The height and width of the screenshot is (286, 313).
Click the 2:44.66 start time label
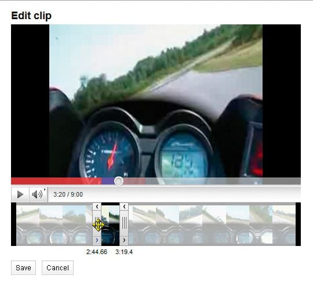coord(97,252)
